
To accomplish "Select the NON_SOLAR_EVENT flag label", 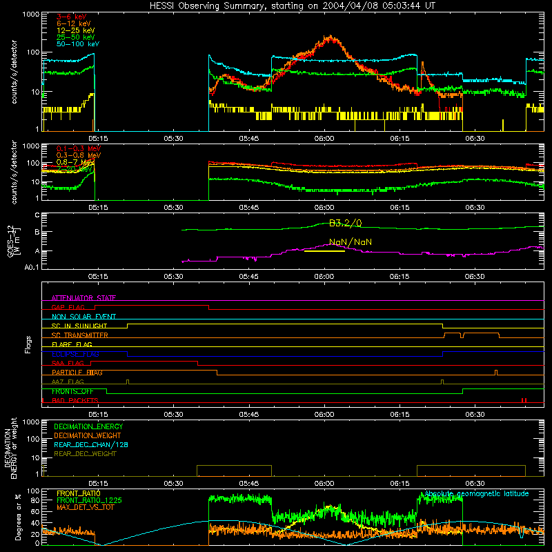I will (x=83, y=317).
